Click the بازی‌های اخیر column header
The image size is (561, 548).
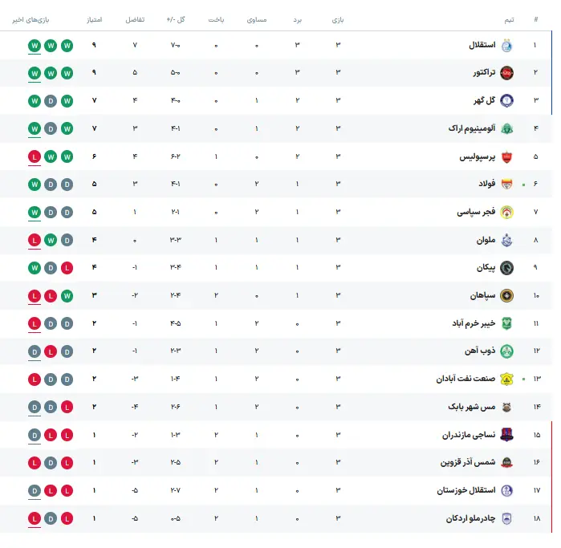click(30, 20)
